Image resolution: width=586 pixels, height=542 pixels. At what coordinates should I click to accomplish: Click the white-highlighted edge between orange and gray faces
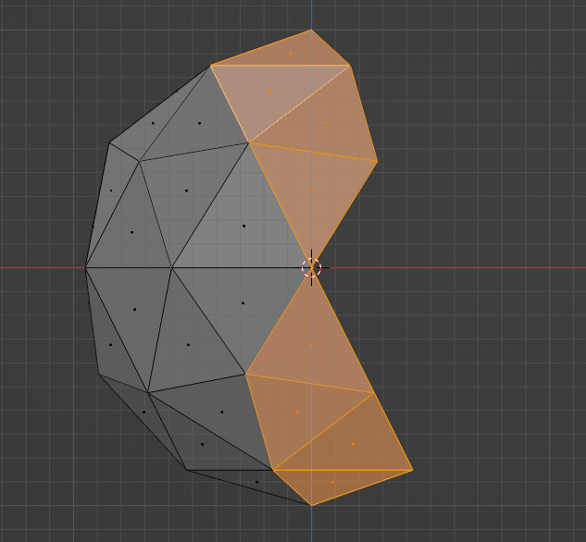tap(230, 104)
